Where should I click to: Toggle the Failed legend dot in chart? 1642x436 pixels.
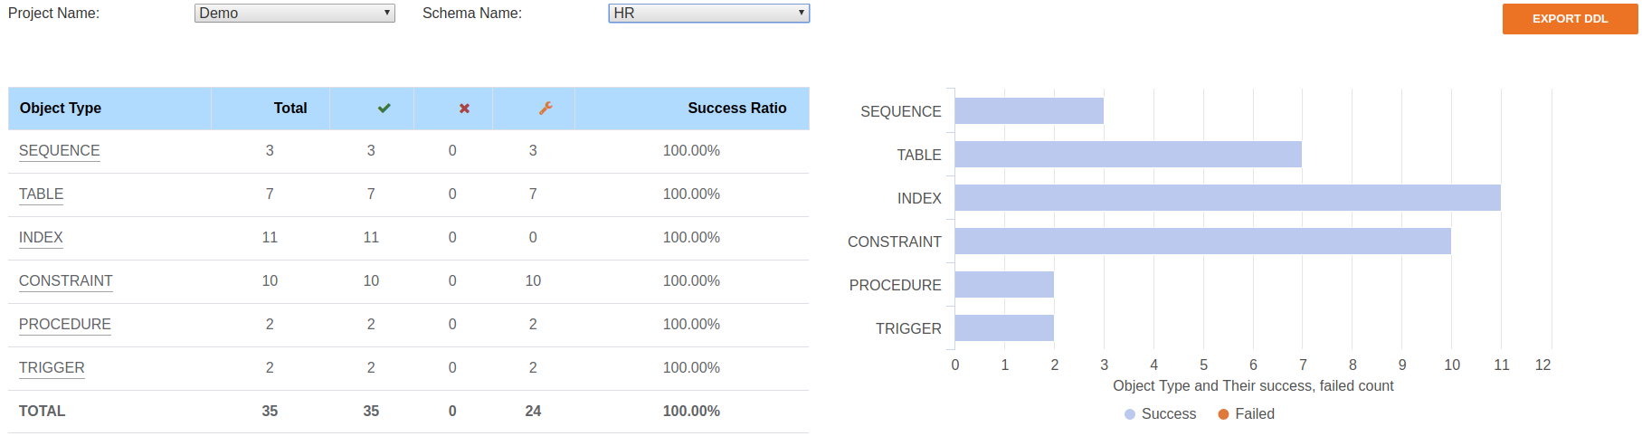[1223, 414]
